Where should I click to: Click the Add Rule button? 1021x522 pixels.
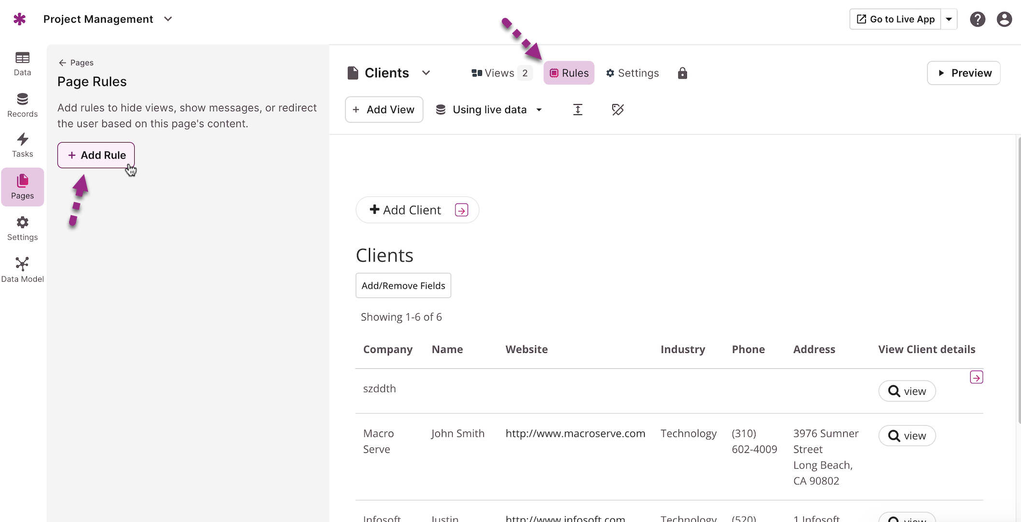[96, 155]
